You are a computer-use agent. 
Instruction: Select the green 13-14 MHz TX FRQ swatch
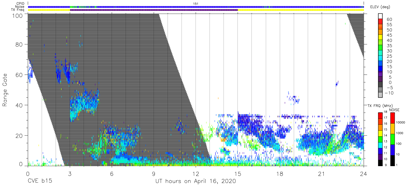[x=380, y=139]
